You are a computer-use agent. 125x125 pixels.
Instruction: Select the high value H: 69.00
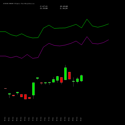64,6
